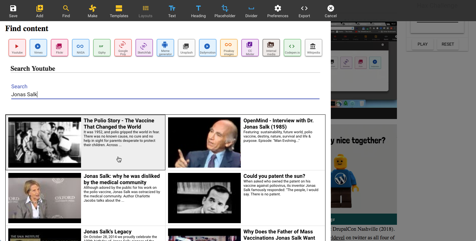Choose Pixabay images source
Screen dimensions: 476x241
pyautogui.click(x=229, y=48)
